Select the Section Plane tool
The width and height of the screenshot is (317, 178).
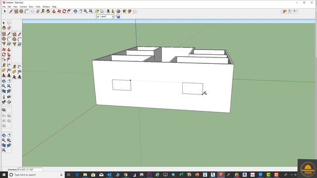click(9, 102)
